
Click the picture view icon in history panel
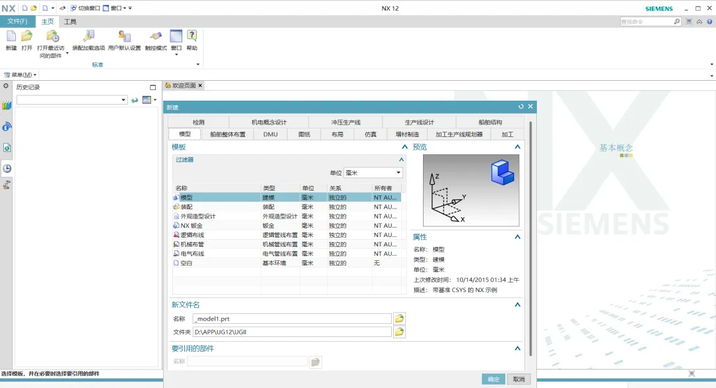pyautogui.click(x=147, y=100)
